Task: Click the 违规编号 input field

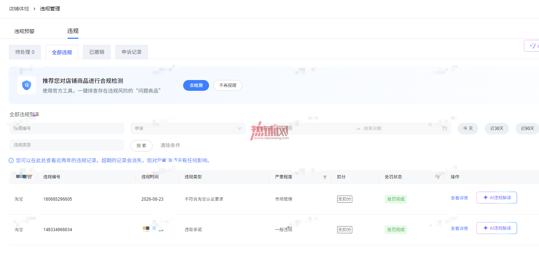Action: [67, 128]
